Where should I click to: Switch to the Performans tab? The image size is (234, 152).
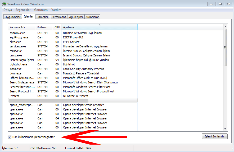tap(59, 17)
